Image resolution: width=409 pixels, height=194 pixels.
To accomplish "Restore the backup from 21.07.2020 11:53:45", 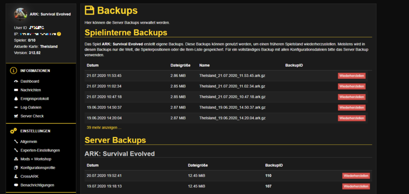I will click(352, 75).
